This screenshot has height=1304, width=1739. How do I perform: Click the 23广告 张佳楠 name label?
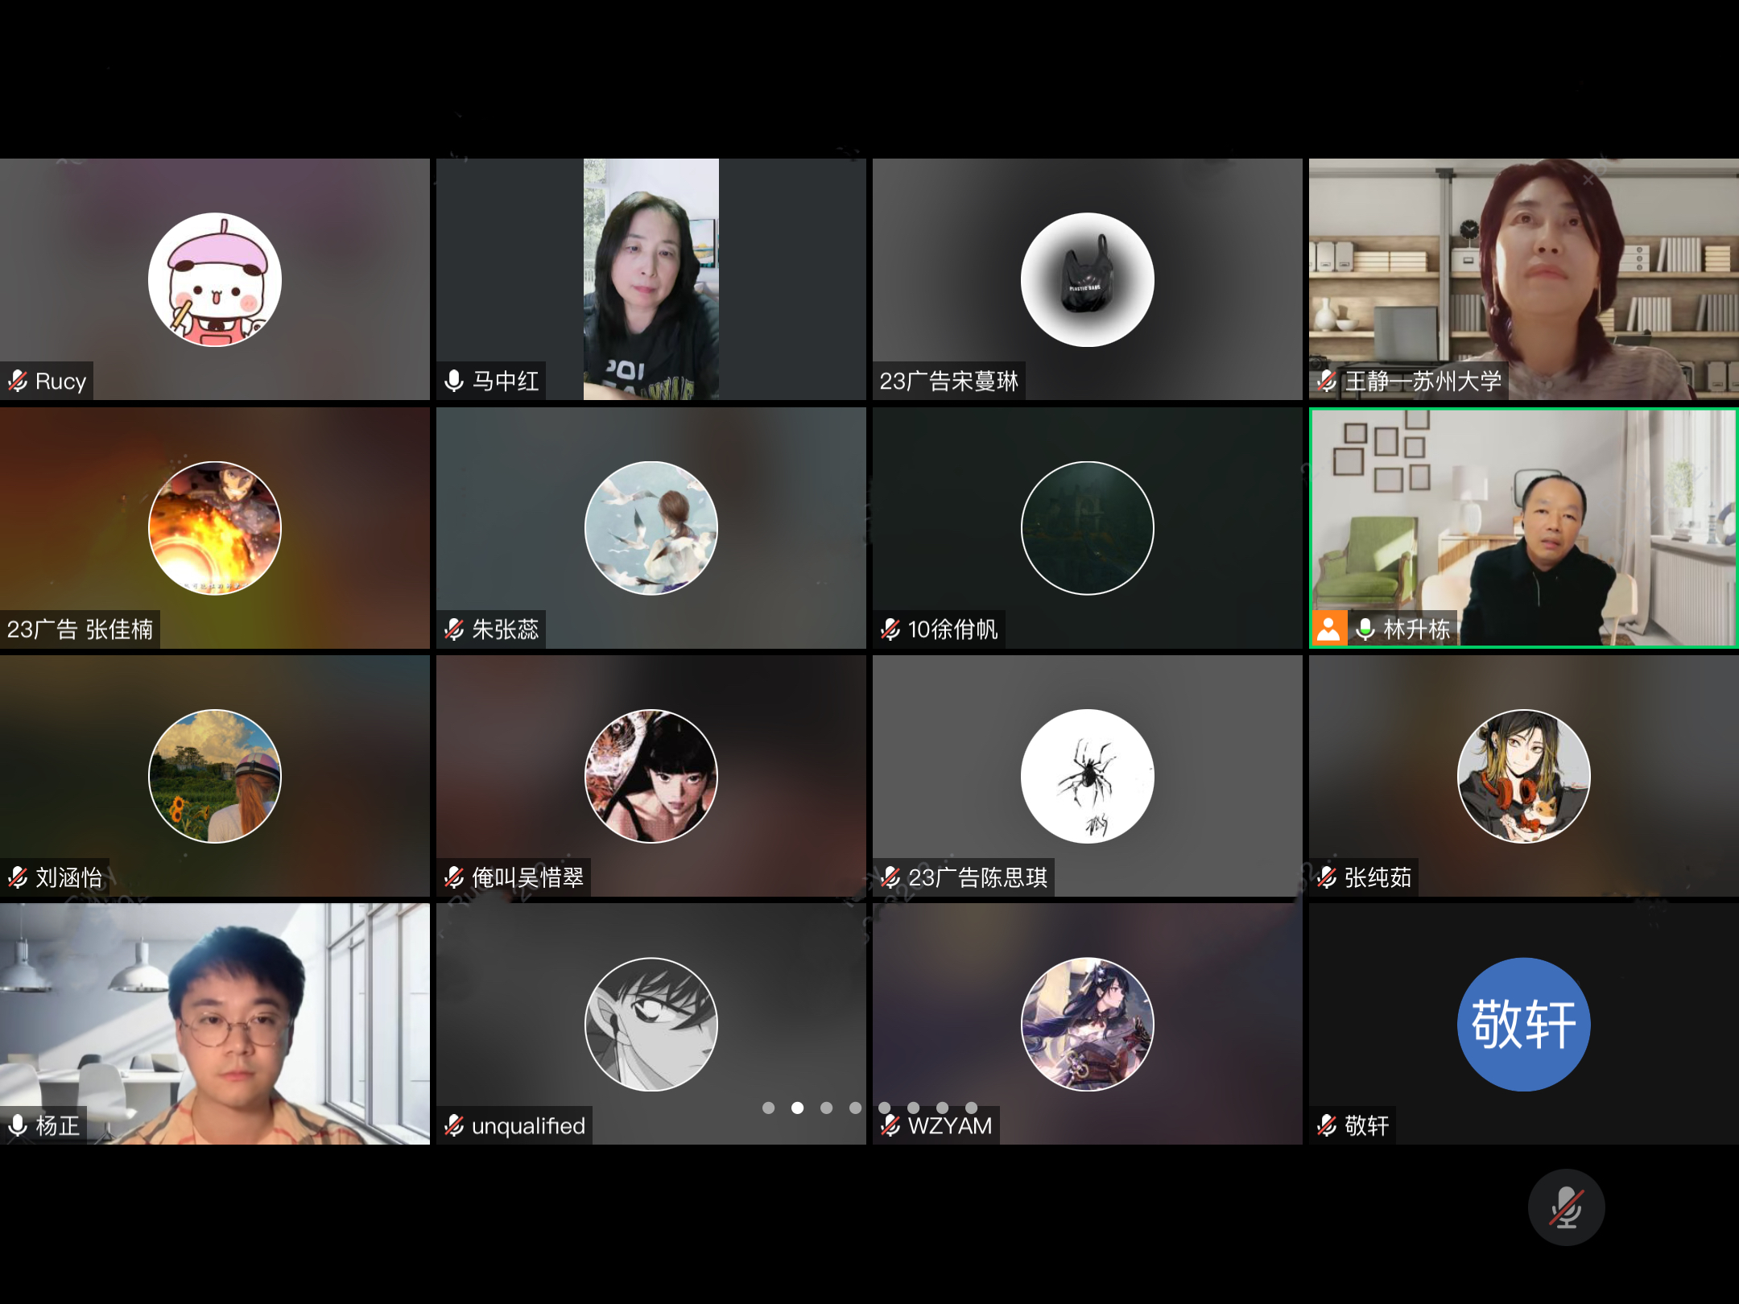(80, 629)
